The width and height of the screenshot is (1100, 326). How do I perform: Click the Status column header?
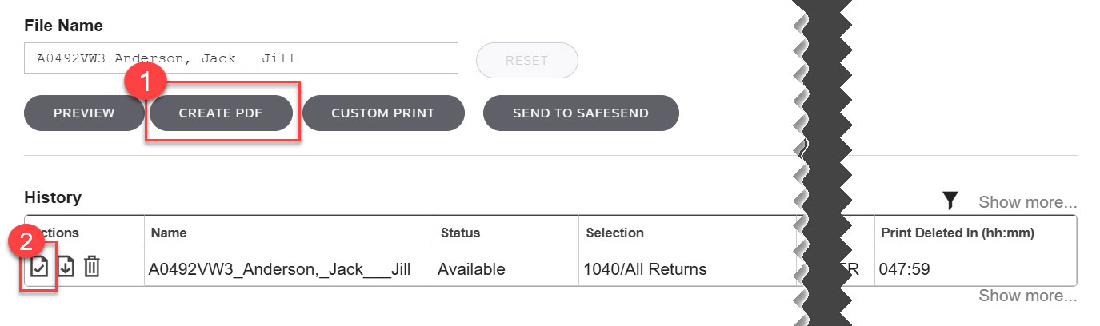460,233
